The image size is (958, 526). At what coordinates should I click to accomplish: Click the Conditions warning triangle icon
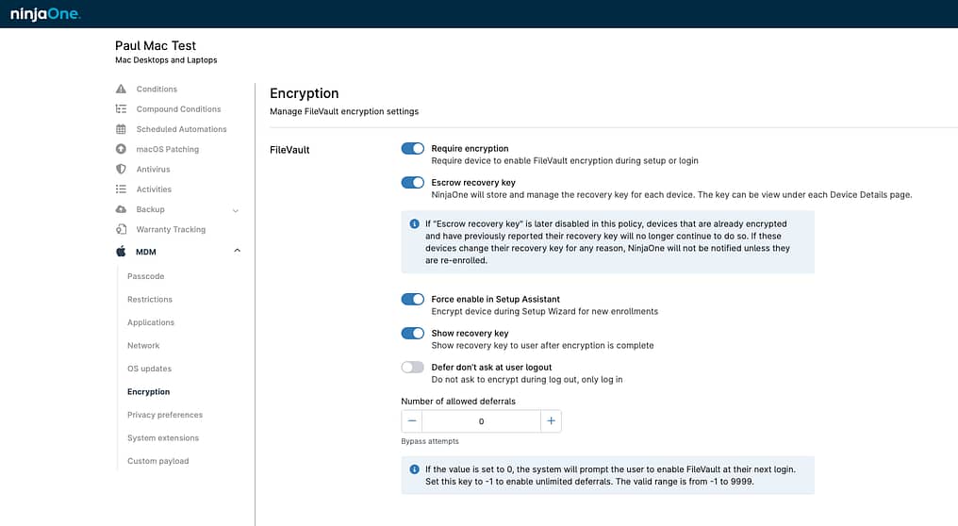click(x=121, y=89)
